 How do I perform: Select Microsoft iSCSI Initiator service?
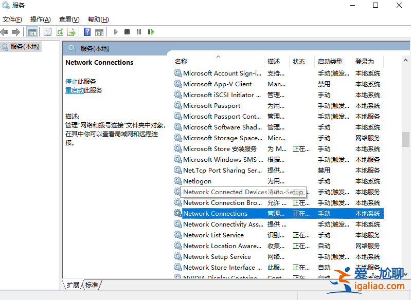click(x=222, y=95)
